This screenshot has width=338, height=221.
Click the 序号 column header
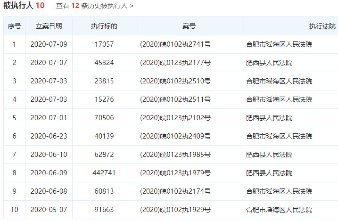click(x=14, y=26)
